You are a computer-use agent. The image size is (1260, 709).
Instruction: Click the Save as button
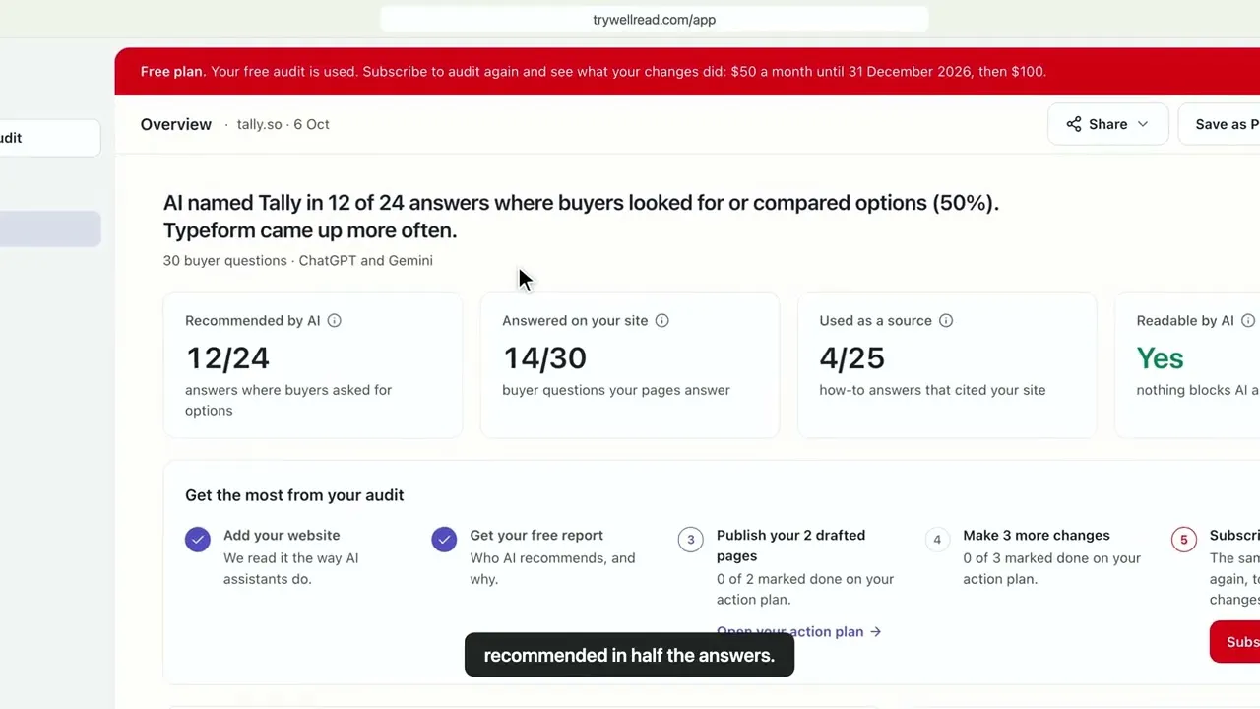pos(1220,124)
